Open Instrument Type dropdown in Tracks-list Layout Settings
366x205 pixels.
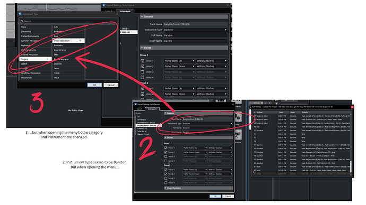coord(207,124)
